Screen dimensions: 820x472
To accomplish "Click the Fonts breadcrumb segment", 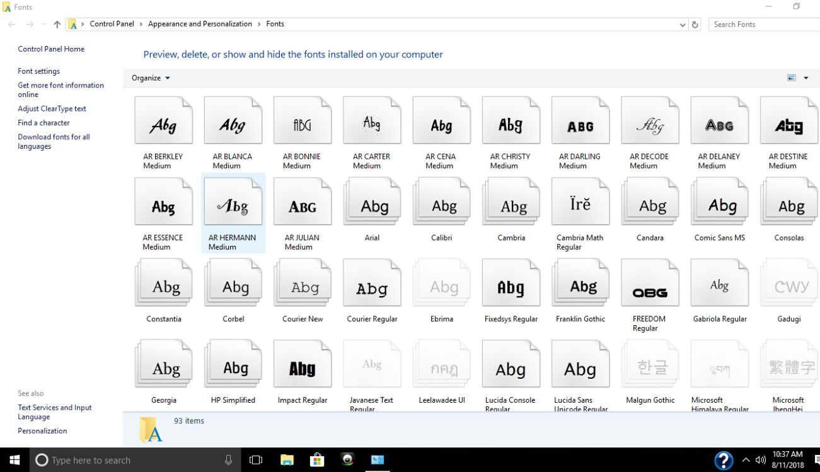I will 275,24.
